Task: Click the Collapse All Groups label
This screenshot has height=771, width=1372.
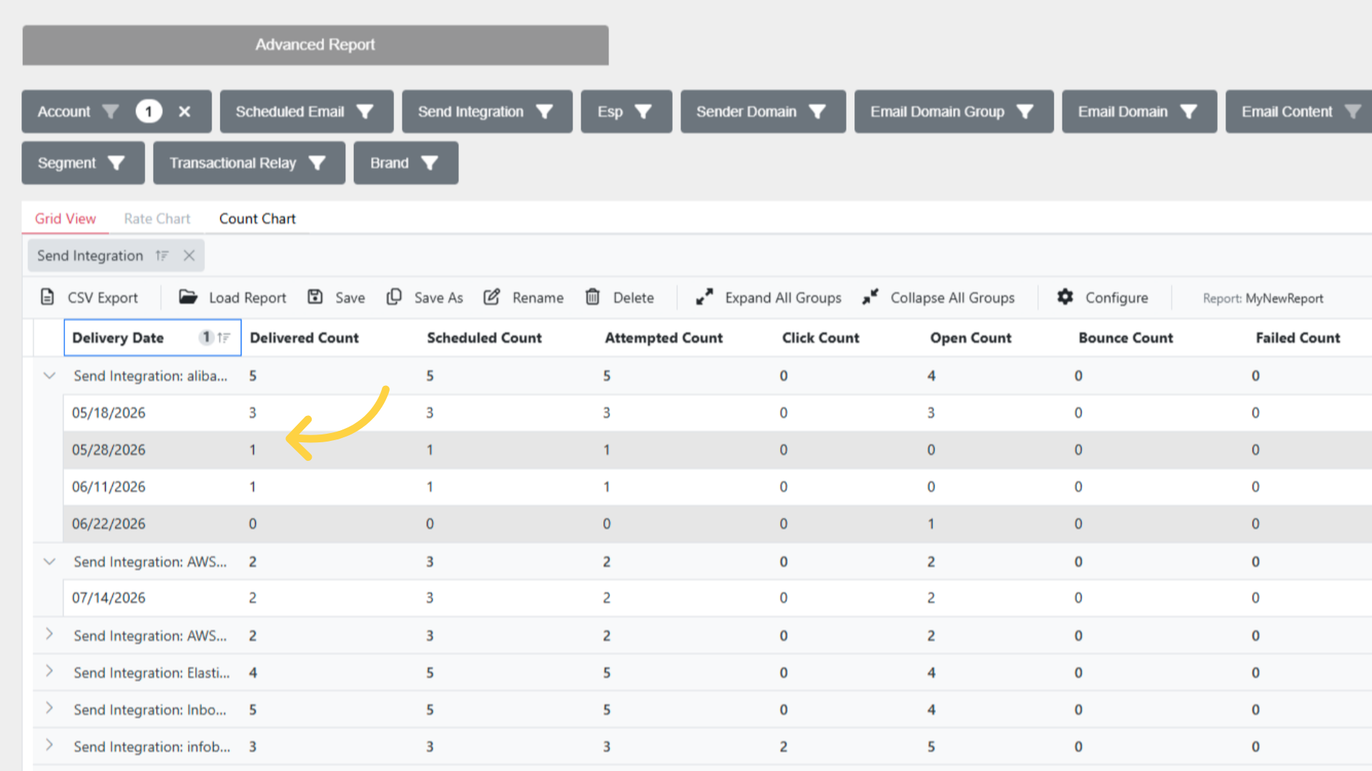Action: coord(952,298)
